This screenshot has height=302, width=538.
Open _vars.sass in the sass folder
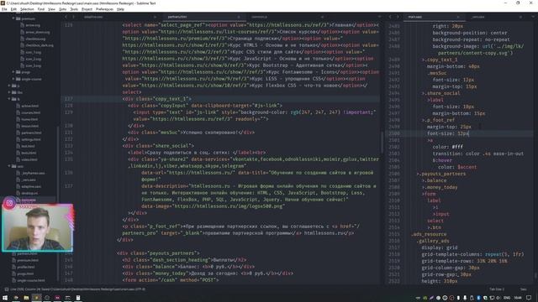(29, 180)
